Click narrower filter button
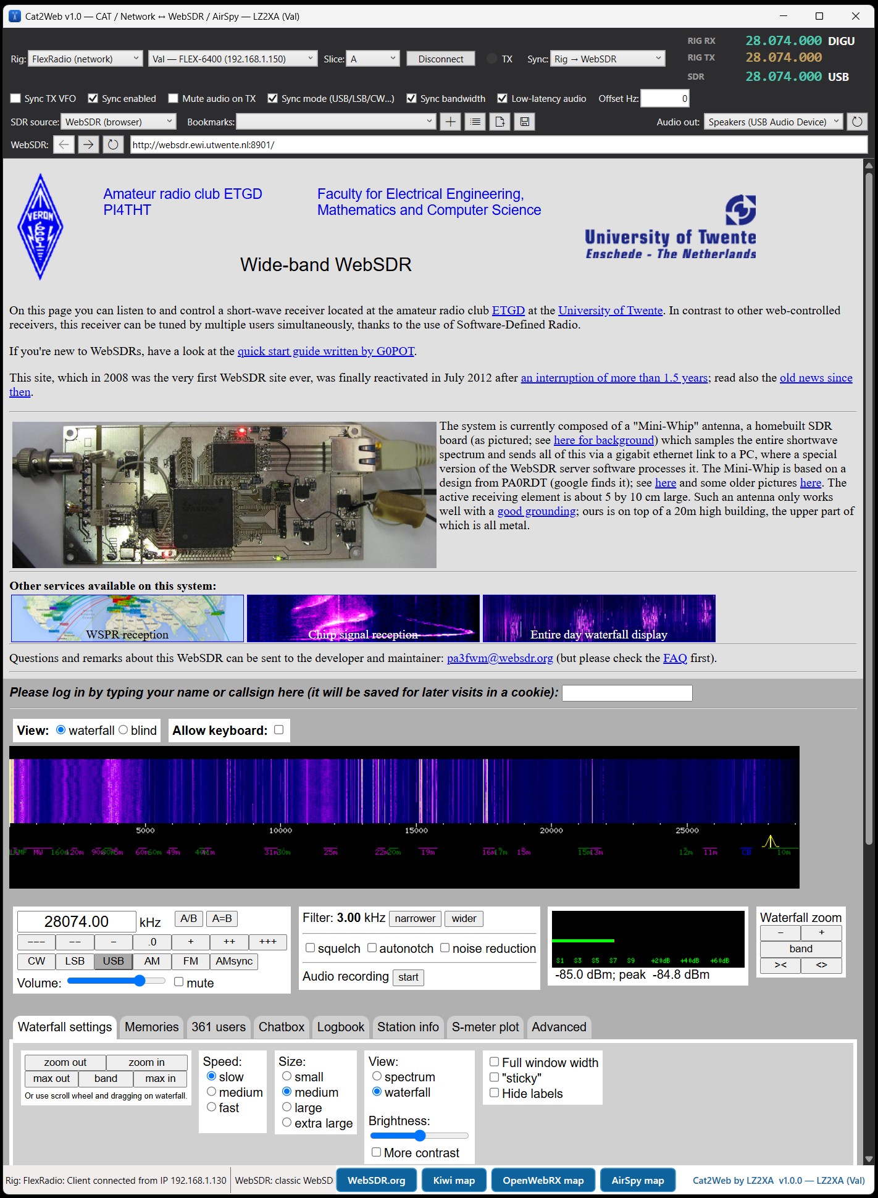Viewport: 878px width, 1198px height. pos(415,918)
